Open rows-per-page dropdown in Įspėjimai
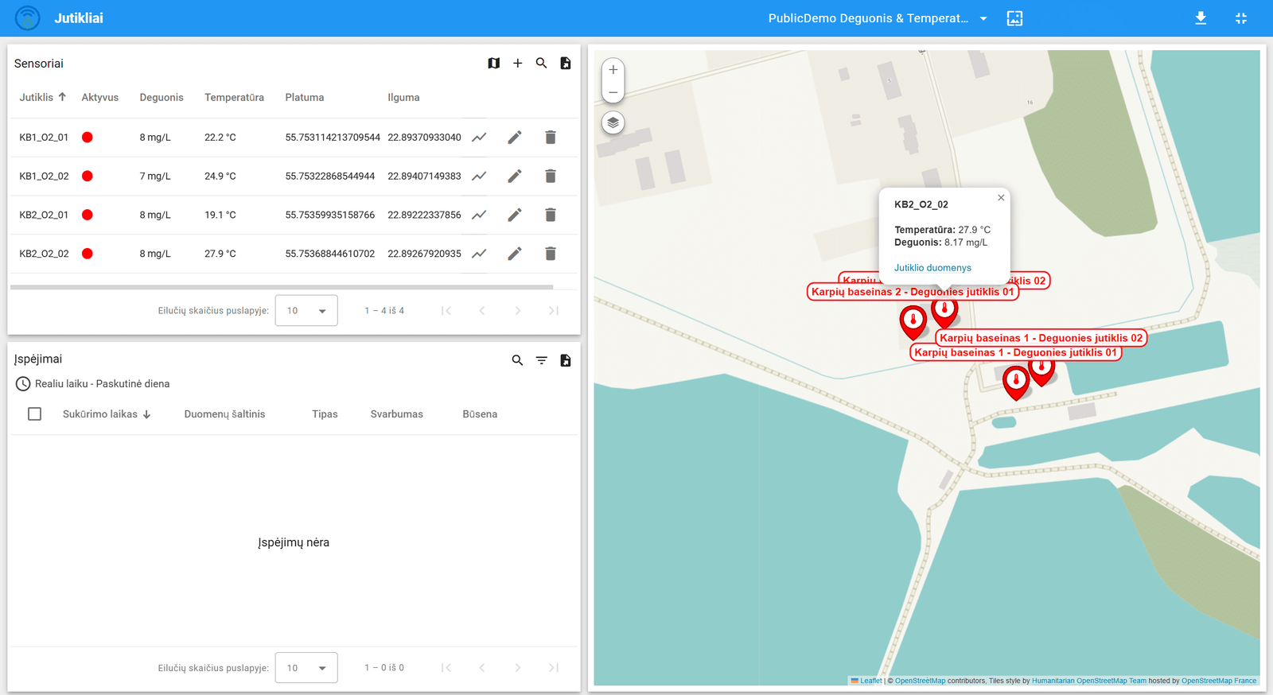This screenshot has width=1273, height=695. point(306,668)
